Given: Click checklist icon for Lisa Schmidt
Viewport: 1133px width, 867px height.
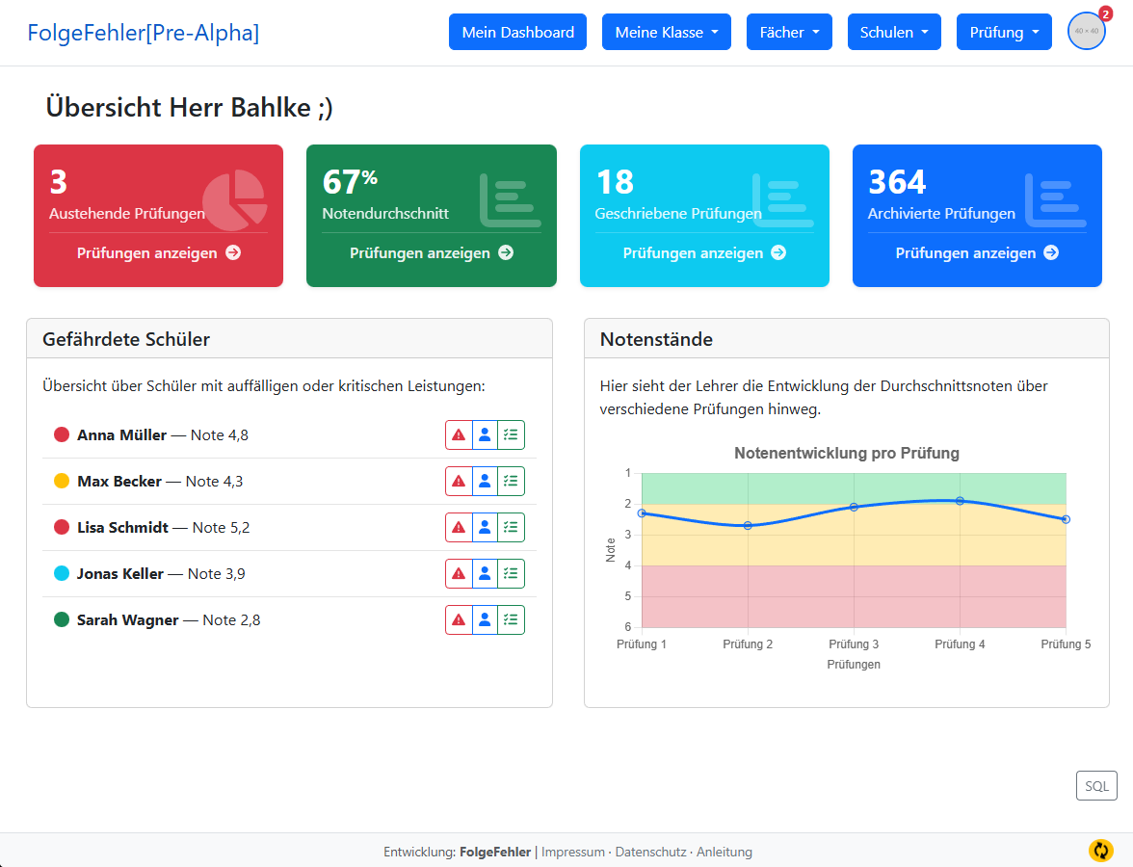Looking at the screenshot, I should [511, 528].
